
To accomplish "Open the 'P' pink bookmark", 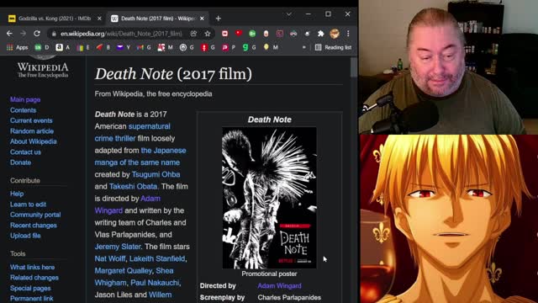I will pyautogui.click(x=229, y=47).
